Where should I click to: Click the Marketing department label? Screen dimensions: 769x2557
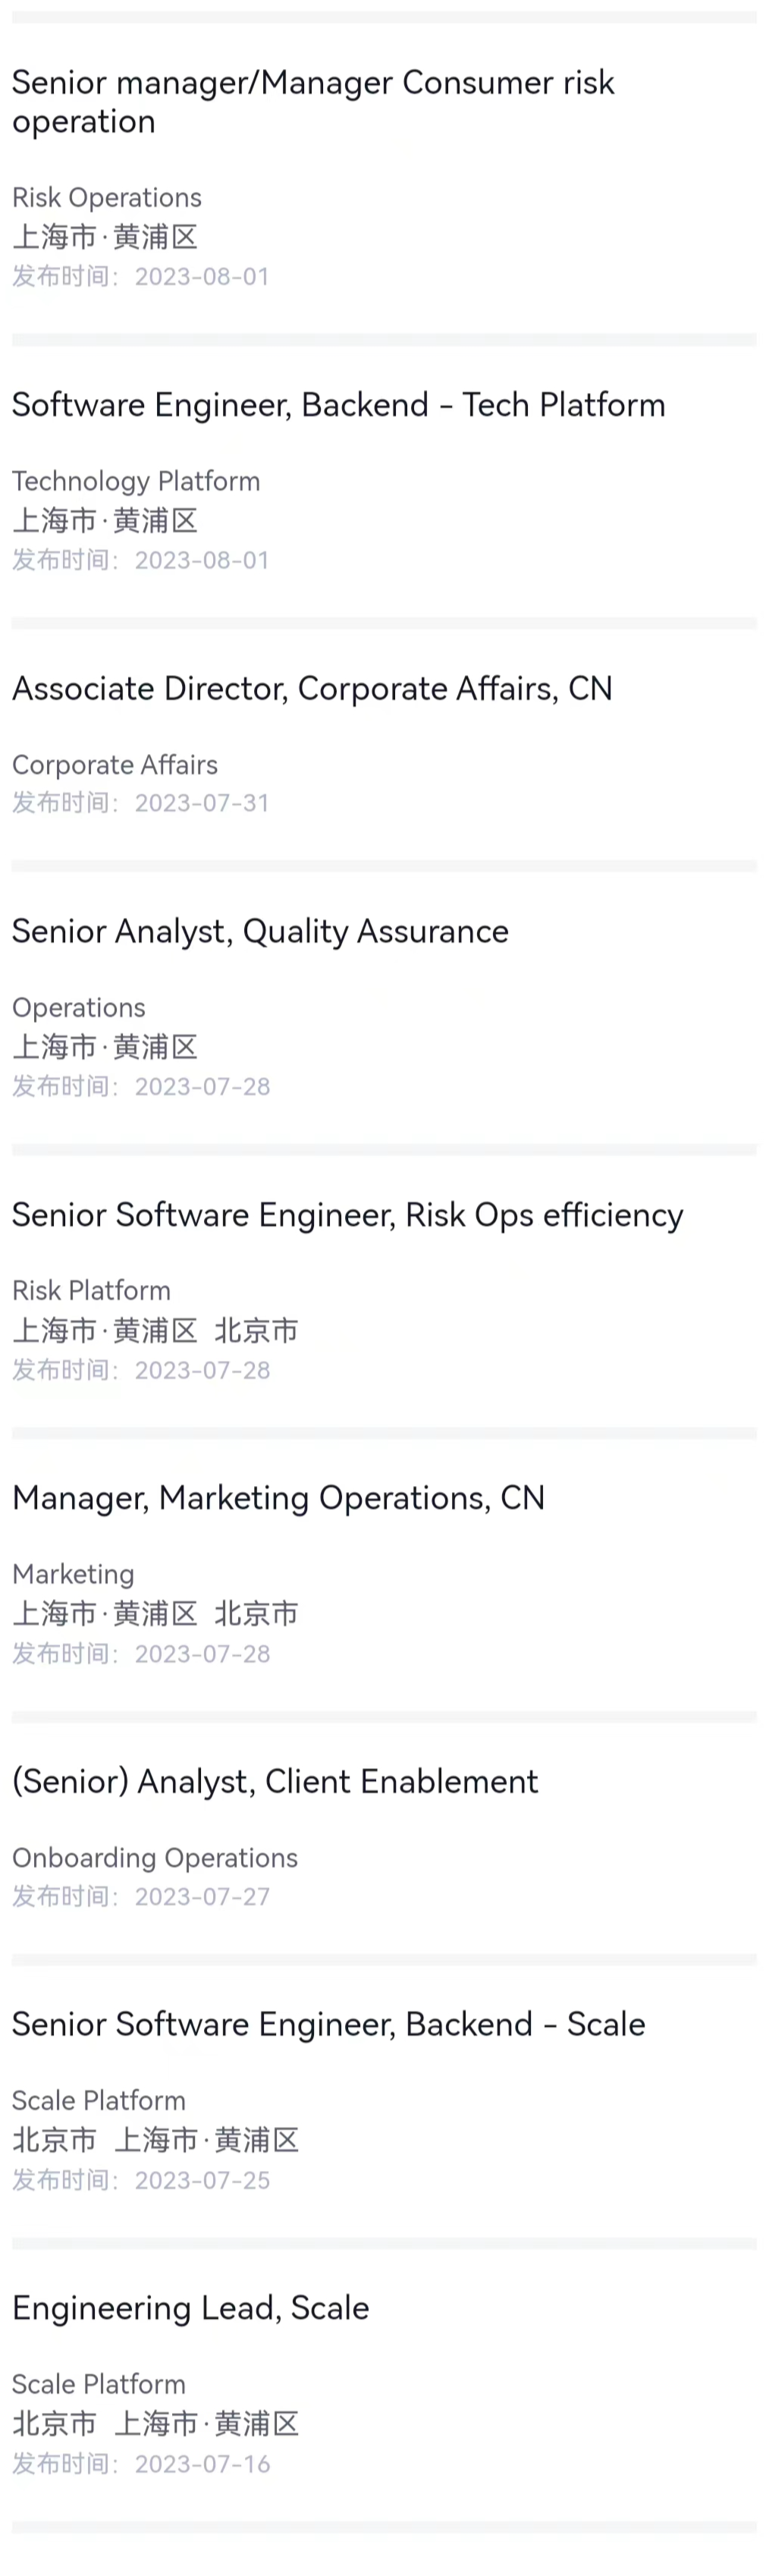[74, 1574]
